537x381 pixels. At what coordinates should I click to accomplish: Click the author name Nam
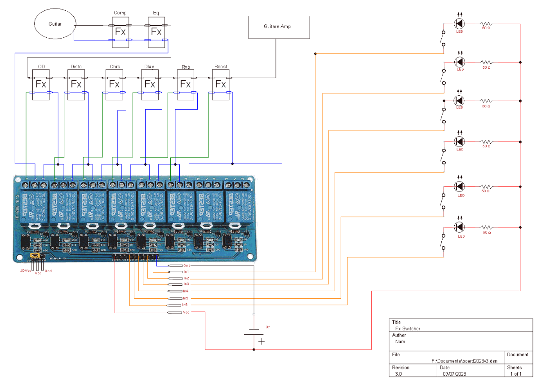click(x=400, y=341)
